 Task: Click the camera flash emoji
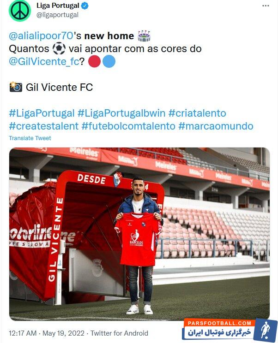coord(16,87)
